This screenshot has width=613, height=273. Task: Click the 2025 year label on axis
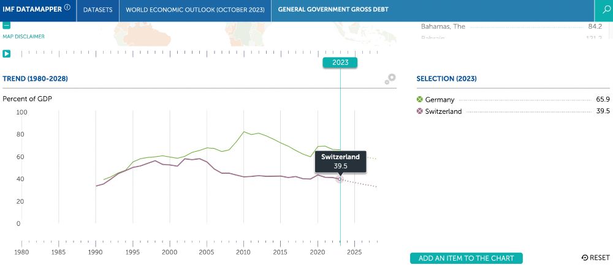point(354,252)
